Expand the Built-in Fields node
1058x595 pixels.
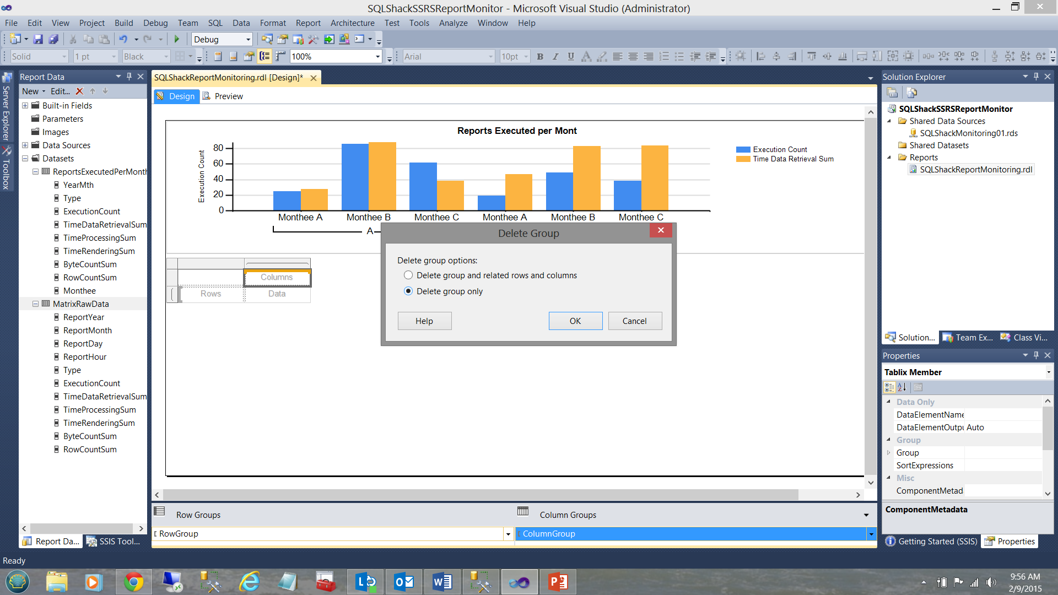tap(25, 105)
